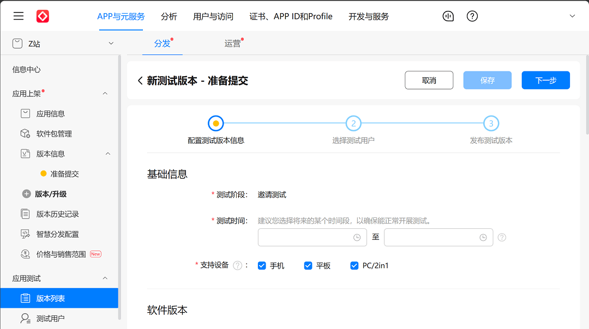Screen dimensions: 589x329
Task: Open 价格与销售范围 in the sidebar
Action: click(61, 254)
